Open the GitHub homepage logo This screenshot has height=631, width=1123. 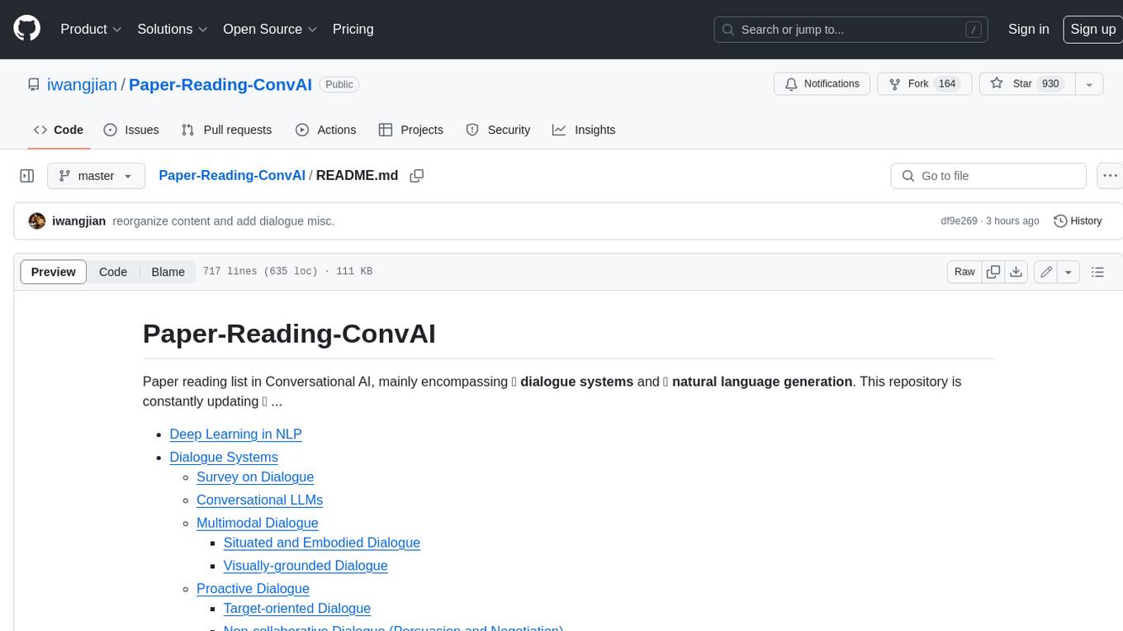[26, 29]
